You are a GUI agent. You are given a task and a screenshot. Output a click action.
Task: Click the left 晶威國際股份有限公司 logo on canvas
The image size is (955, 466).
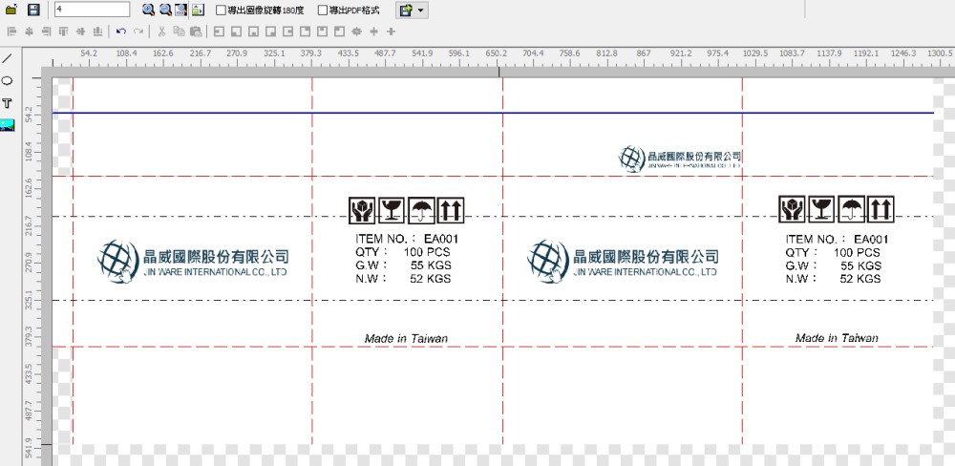tap(192, 260)
